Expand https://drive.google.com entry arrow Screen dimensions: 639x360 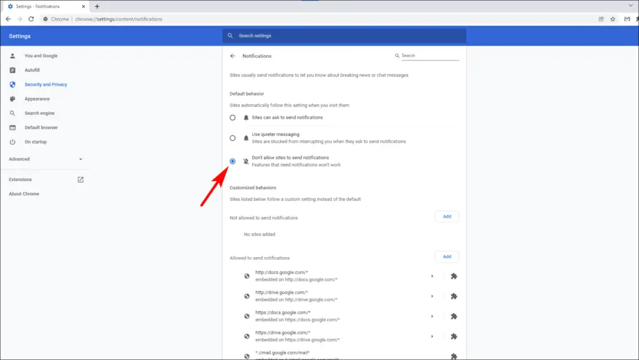click(x=432, y=336)
